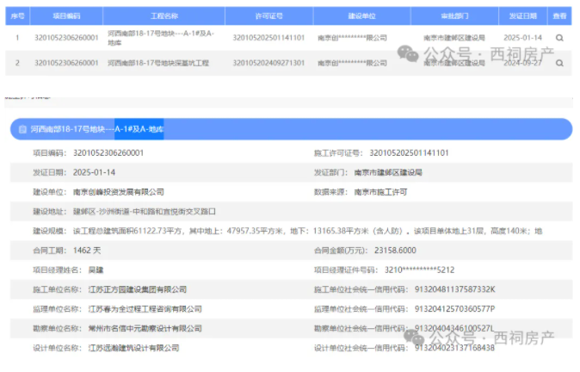Click permit number 320105202501141101 in the table
The image size is (580, 372).
(x=273, y=38)
